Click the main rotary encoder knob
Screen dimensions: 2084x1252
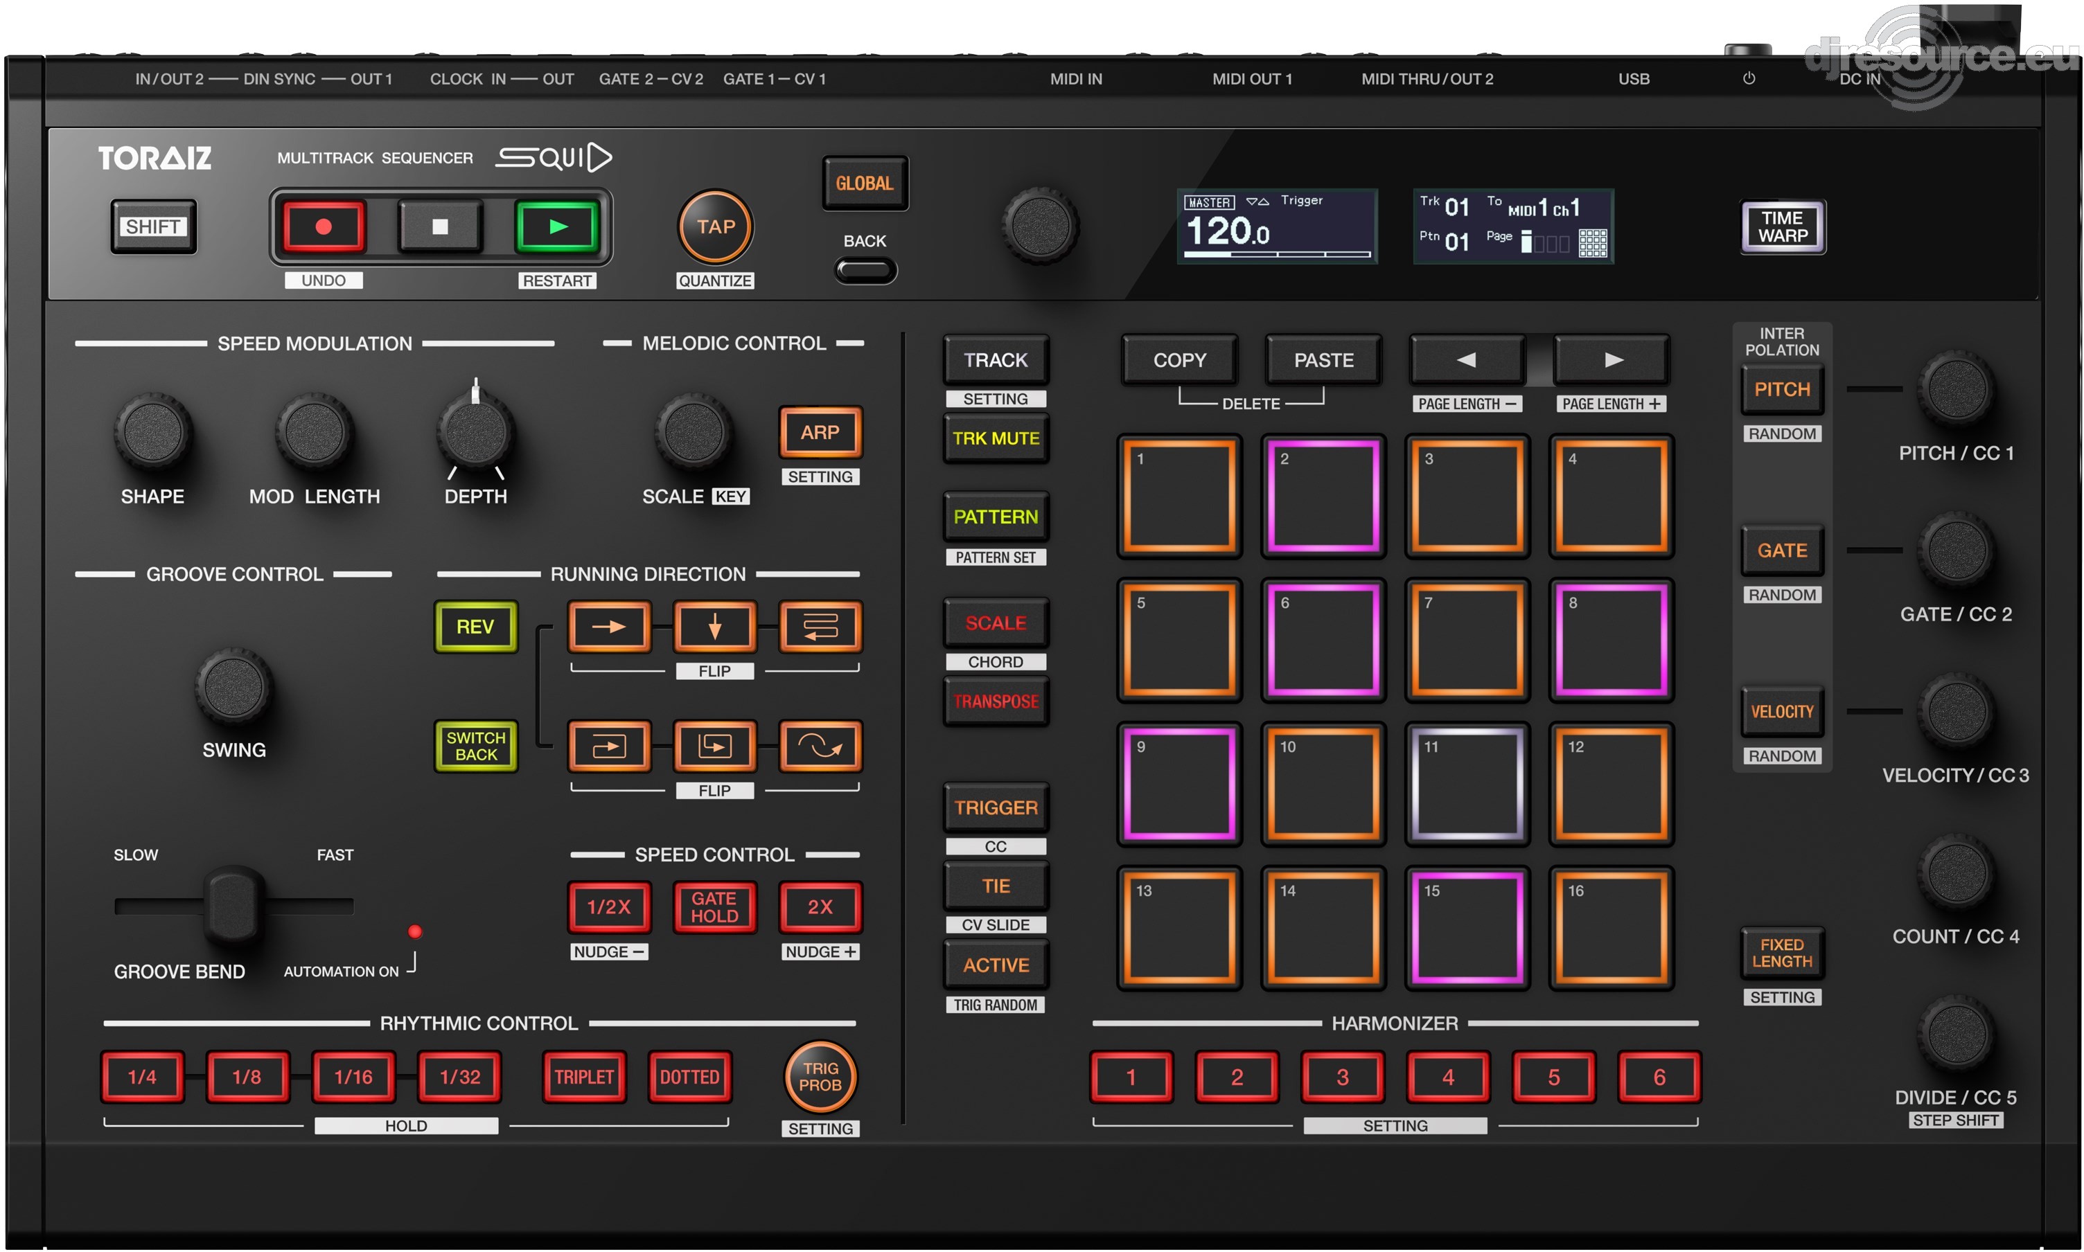1040,225
